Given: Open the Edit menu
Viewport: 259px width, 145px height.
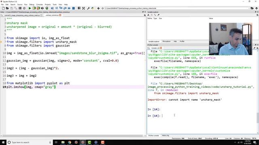Looking at the screenshot, I should click(7, 4).
